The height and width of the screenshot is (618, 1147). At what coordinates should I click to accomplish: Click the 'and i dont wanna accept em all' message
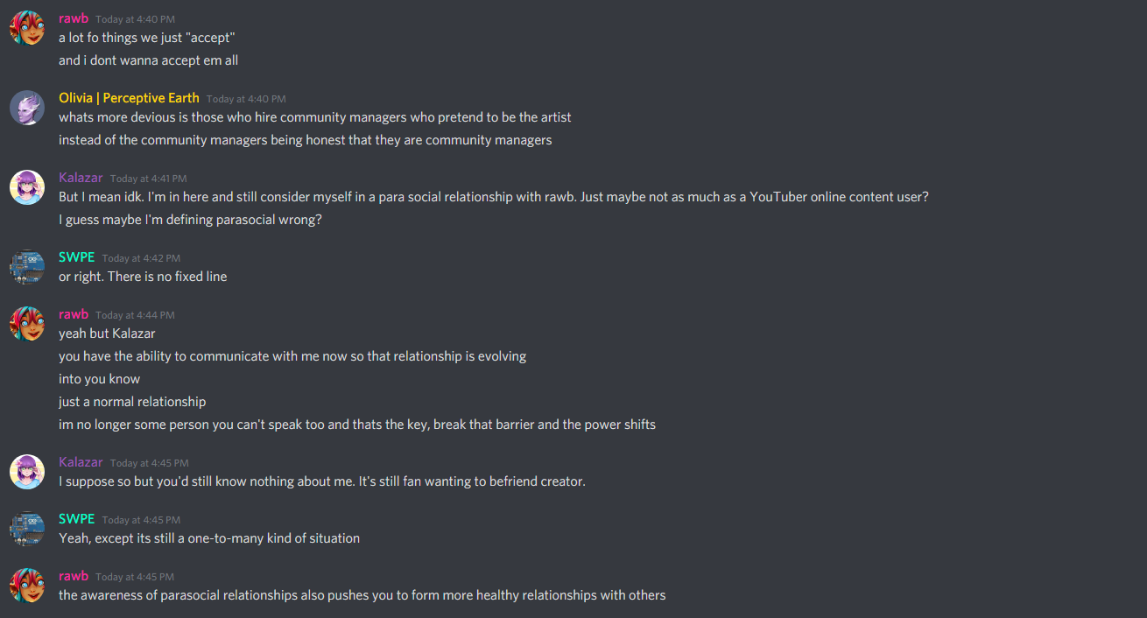coord(148,60)
